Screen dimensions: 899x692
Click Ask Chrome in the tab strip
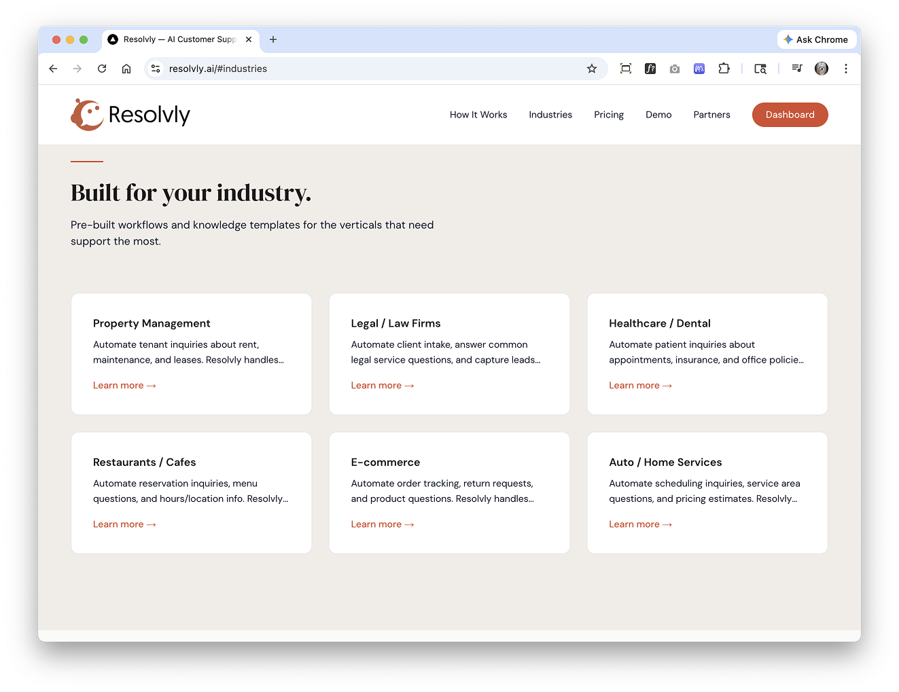pos(816,39)
